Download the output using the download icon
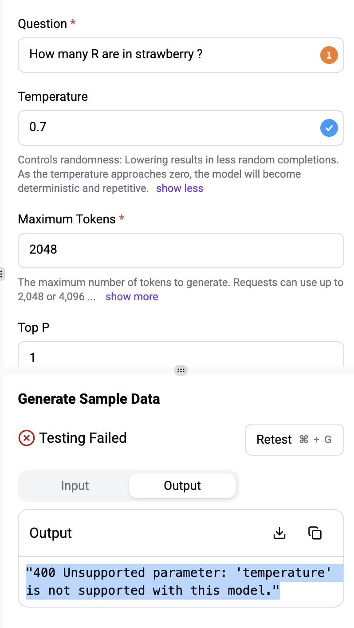354x628 pixels. [279, 533]
